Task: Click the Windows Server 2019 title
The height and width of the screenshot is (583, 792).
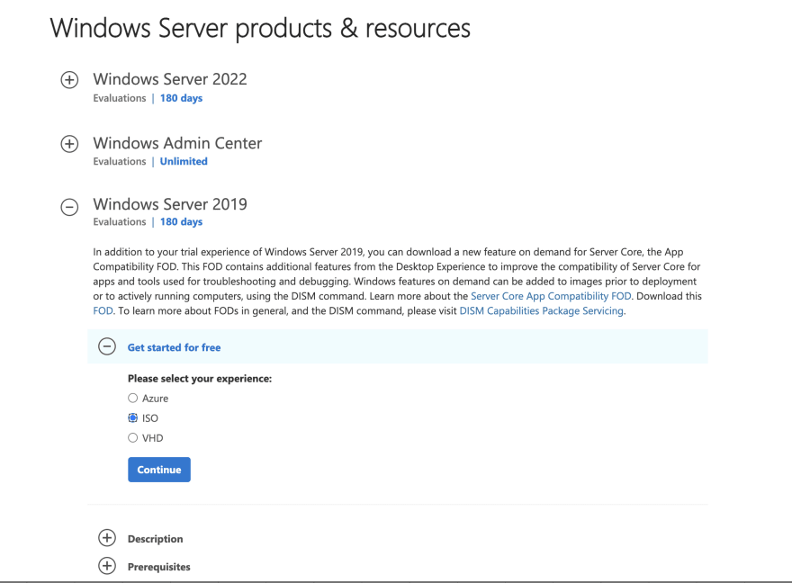Action: tap(170, 204)
